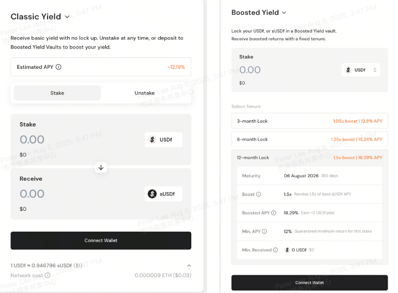Screen dimensions: 398x293
Task: Open the USDf token selector in Boosted Yield
Action: [360, 70]
